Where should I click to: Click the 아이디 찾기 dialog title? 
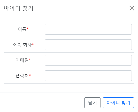tap(18, 8)
